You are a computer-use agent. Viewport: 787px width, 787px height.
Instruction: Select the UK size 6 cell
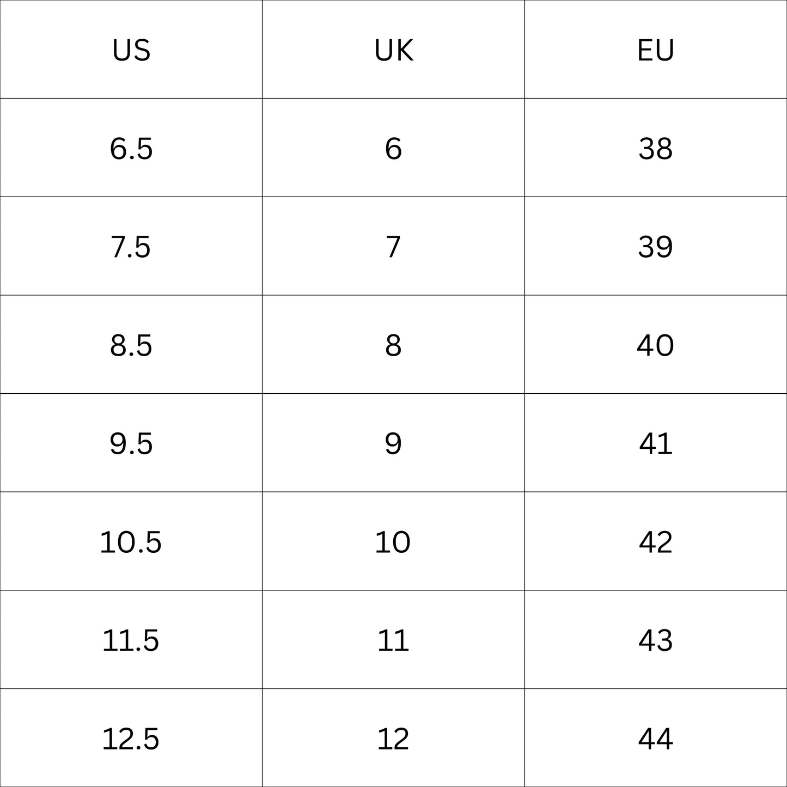393,148
